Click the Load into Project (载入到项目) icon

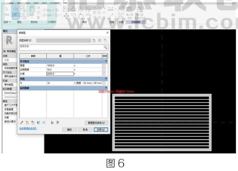pyautogui.click(x=129, y=9)
